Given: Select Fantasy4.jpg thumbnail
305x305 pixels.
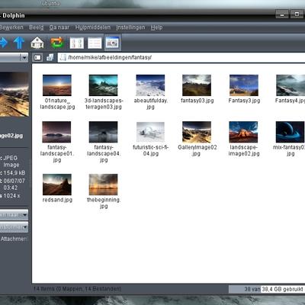Looking at the screenshot, I should 291,85.
